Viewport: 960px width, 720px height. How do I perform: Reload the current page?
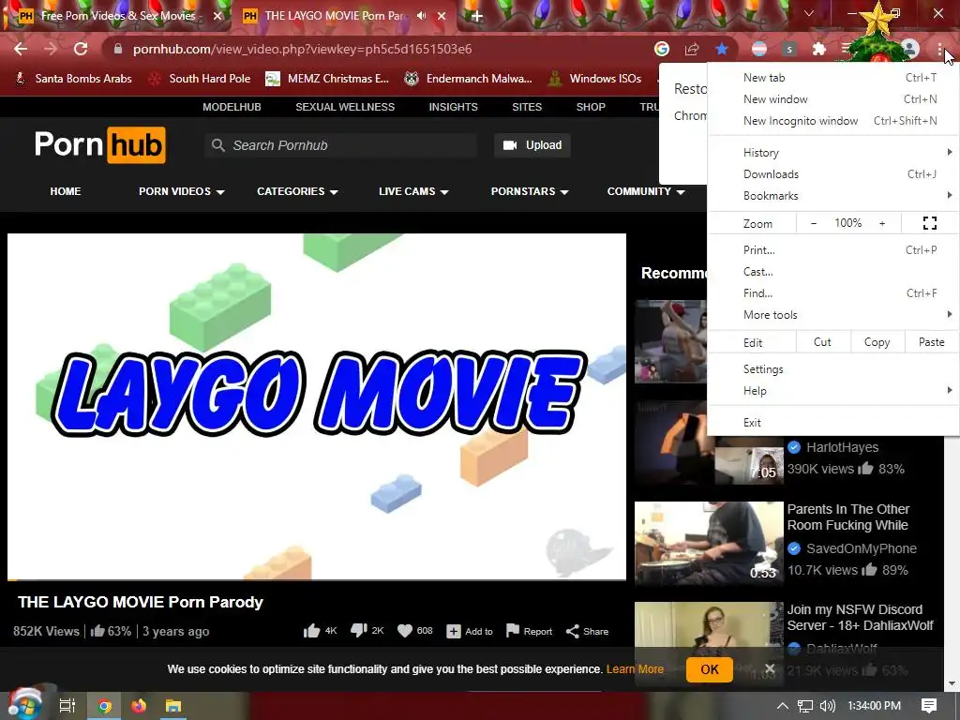point(81,49)
